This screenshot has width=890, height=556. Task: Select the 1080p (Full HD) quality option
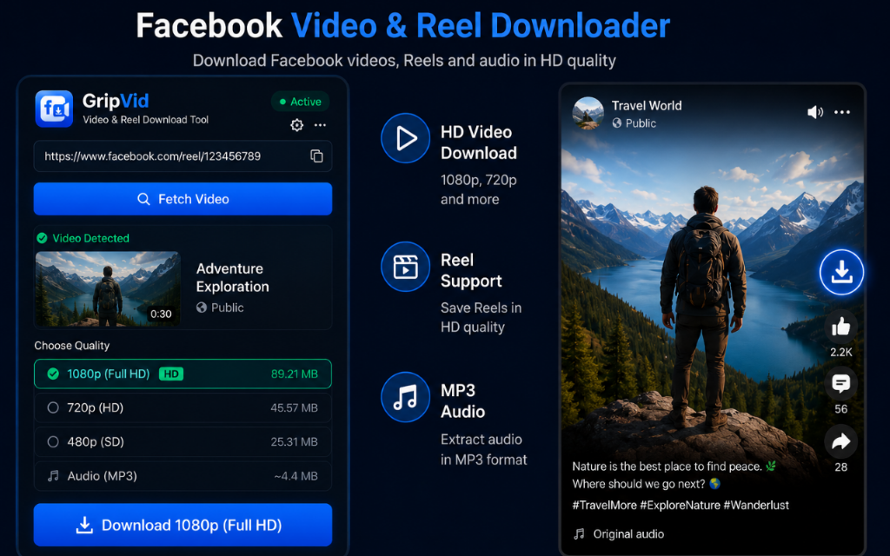[183, 374]
